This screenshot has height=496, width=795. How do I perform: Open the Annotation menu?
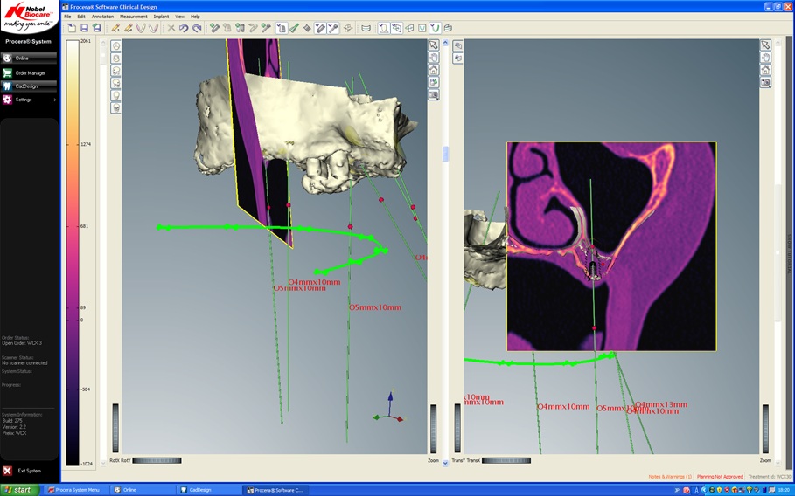point(102,17)
